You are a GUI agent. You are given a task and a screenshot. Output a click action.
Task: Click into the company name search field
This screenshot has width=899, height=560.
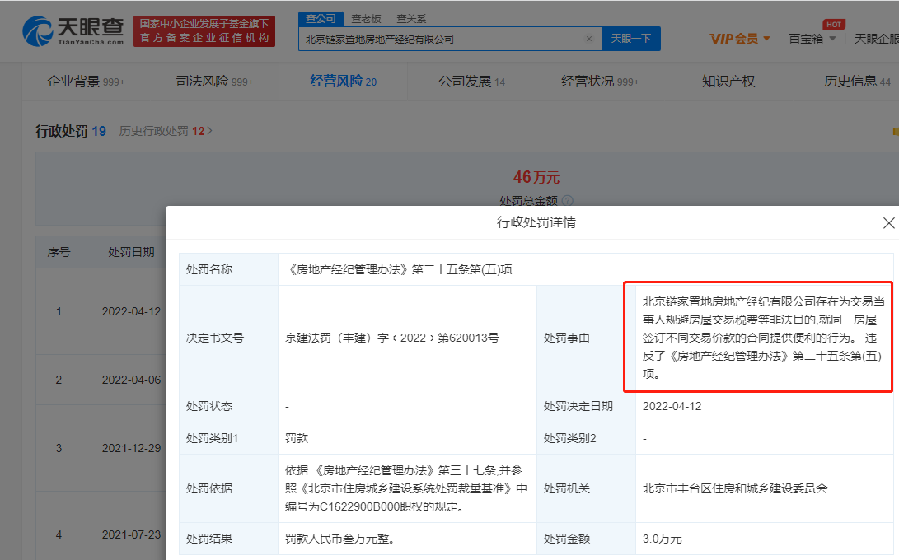coord(441,39)
